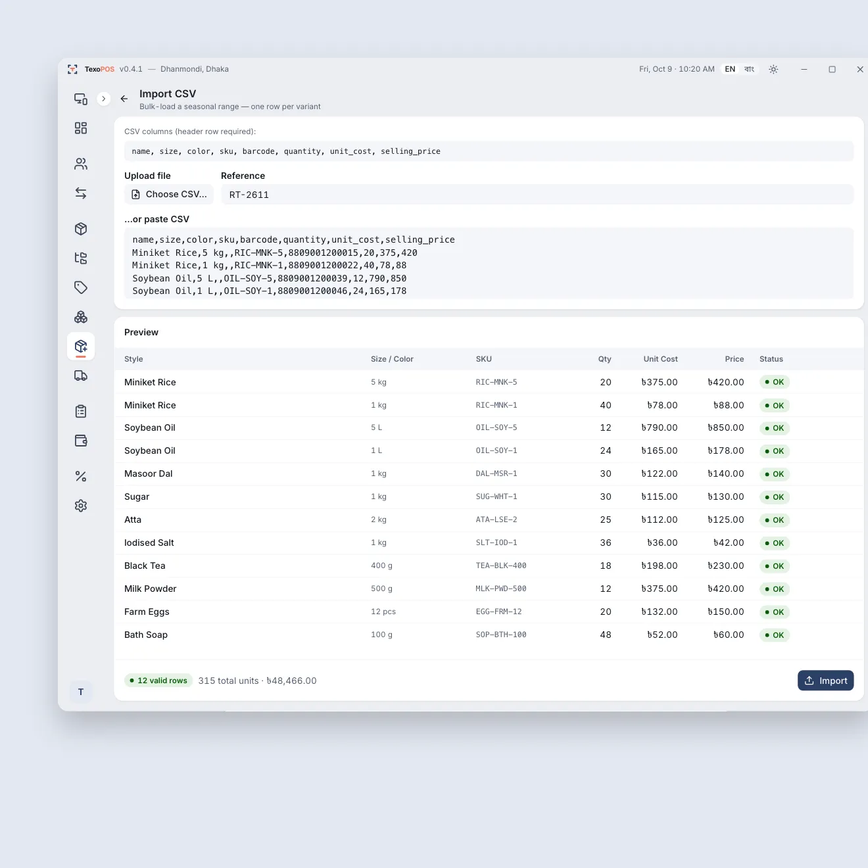Toggle the sun light/dark theme icon
This screenshot has width=868, height=868.
point(773,69)
